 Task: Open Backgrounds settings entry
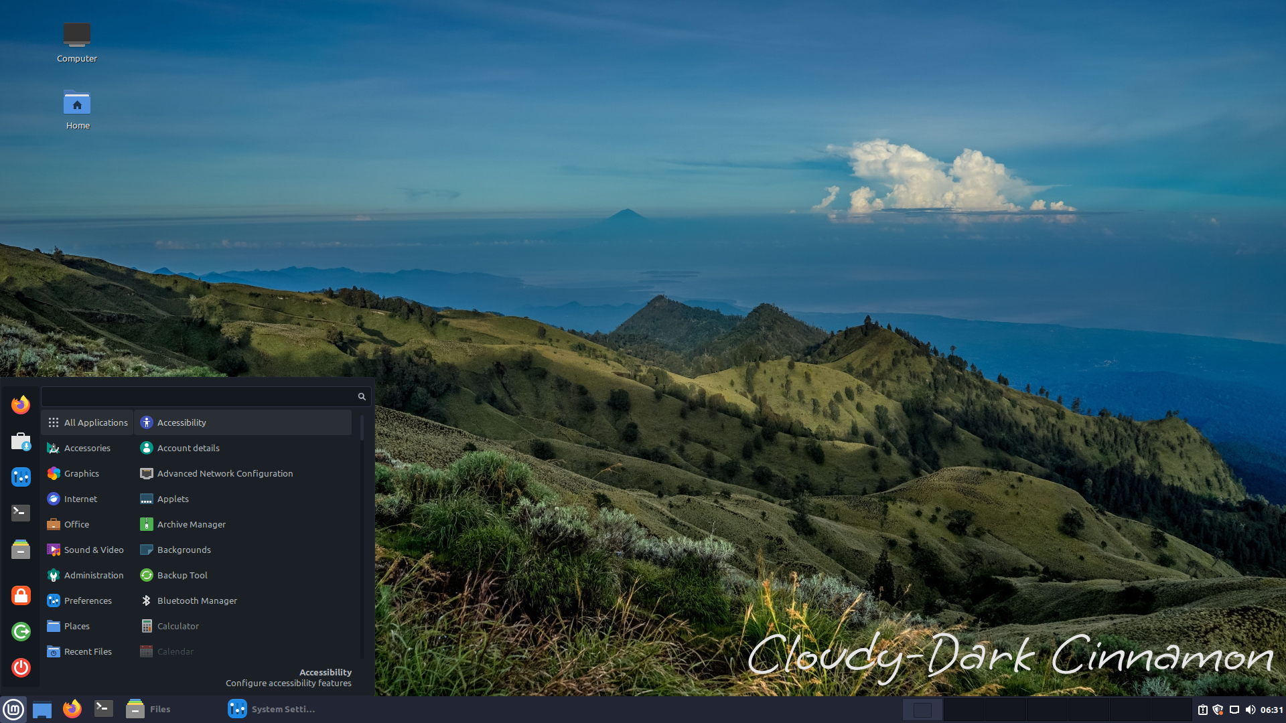[x=243, y=550]
